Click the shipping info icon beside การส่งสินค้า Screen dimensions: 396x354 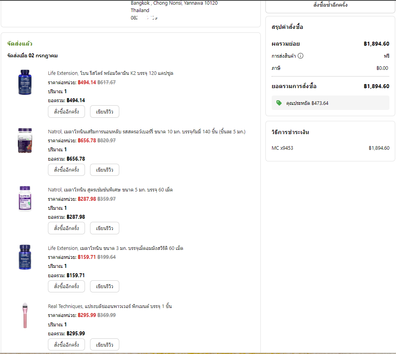click(x=300, y=56)
